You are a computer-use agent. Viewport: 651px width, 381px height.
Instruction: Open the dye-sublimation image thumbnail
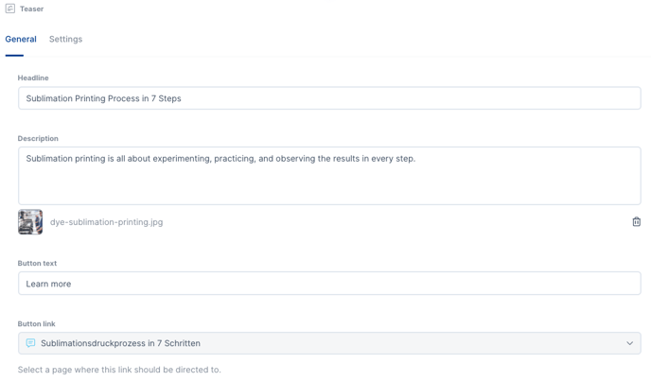point(30,222)
